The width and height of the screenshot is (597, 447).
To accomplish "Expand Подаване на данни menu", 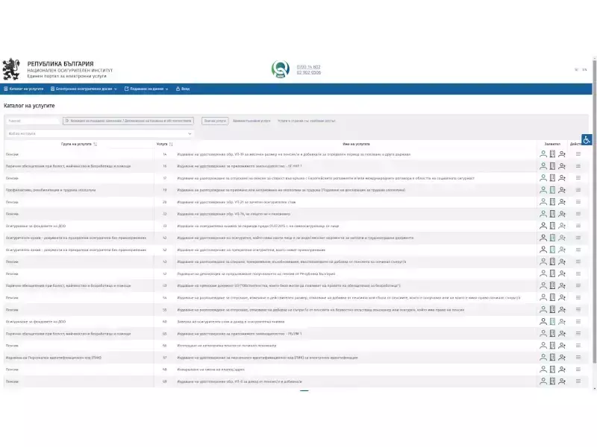I will point(147,89).
